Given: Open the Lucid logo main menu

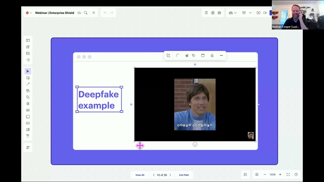Looking at the screenshot, I should [28, 13].
